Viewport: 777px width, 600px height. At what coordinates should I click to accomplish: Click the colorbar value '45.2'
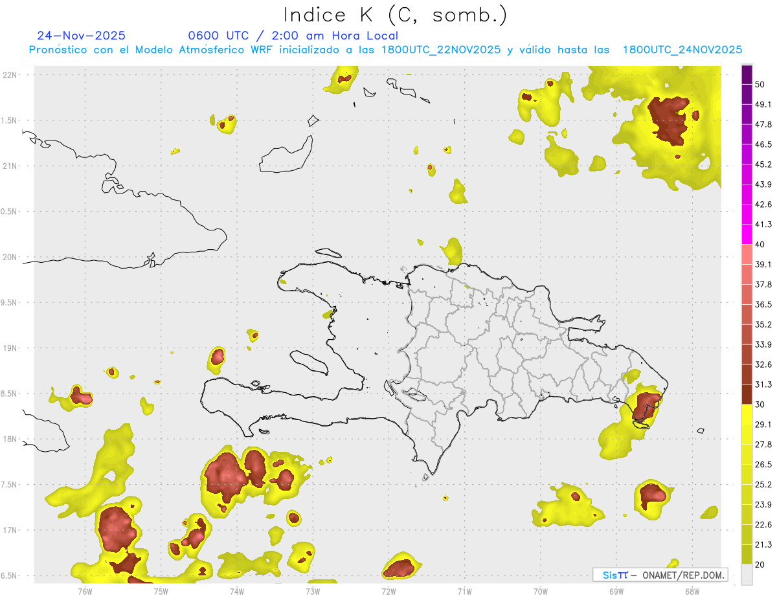(x=763, y=164)
